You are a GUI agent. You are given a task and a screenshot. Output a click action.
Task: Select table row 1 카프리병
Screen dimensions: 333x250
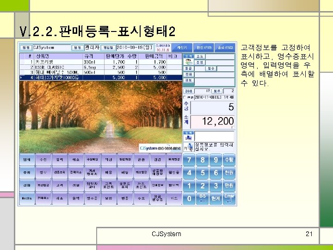[x=101, y=62]
